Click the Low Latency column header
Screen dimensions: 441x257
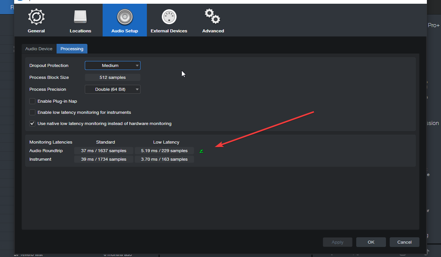(x=166, y=142)
